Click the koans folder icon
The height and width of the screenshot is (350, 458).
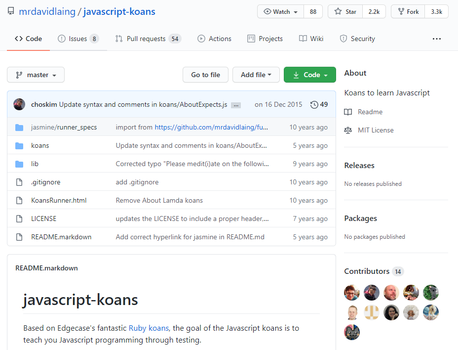coord(19,146)
